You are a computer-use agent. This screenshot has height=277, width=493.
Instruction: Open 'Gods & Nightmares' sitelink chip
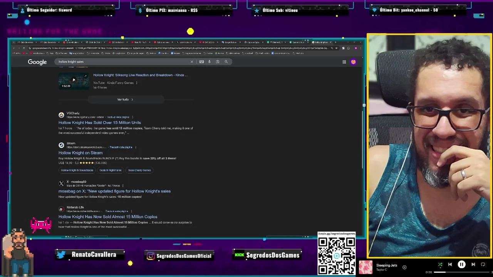tap(111, 170)
